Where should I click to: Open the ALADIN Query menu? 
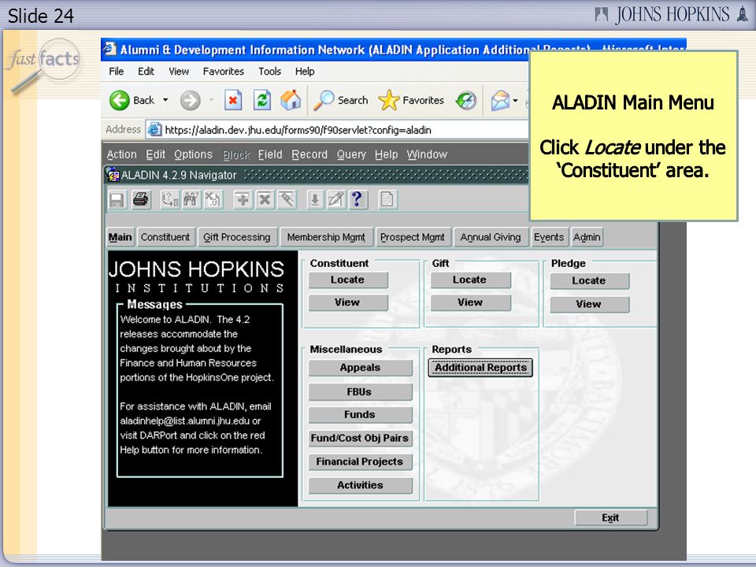tap(351, 154)
